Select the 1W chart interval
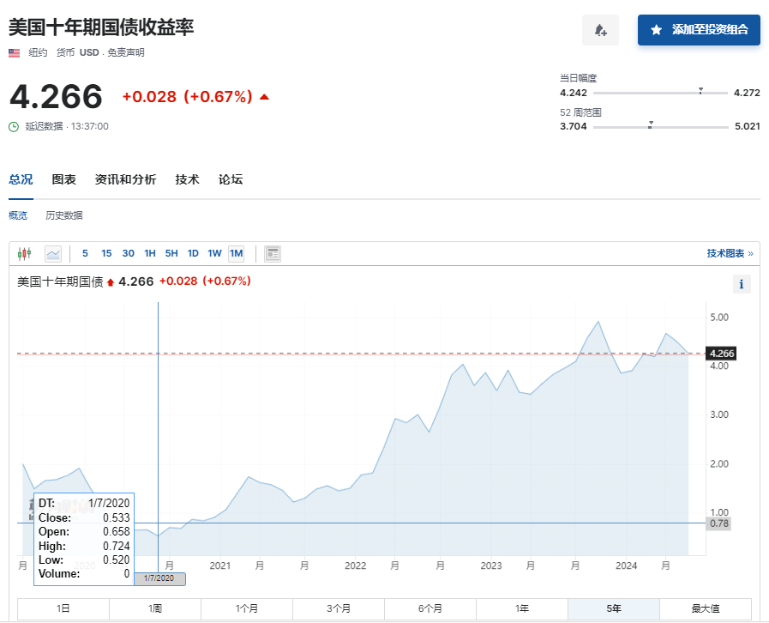The width and height of the screenshot is (769, 623). coord(214,253)
